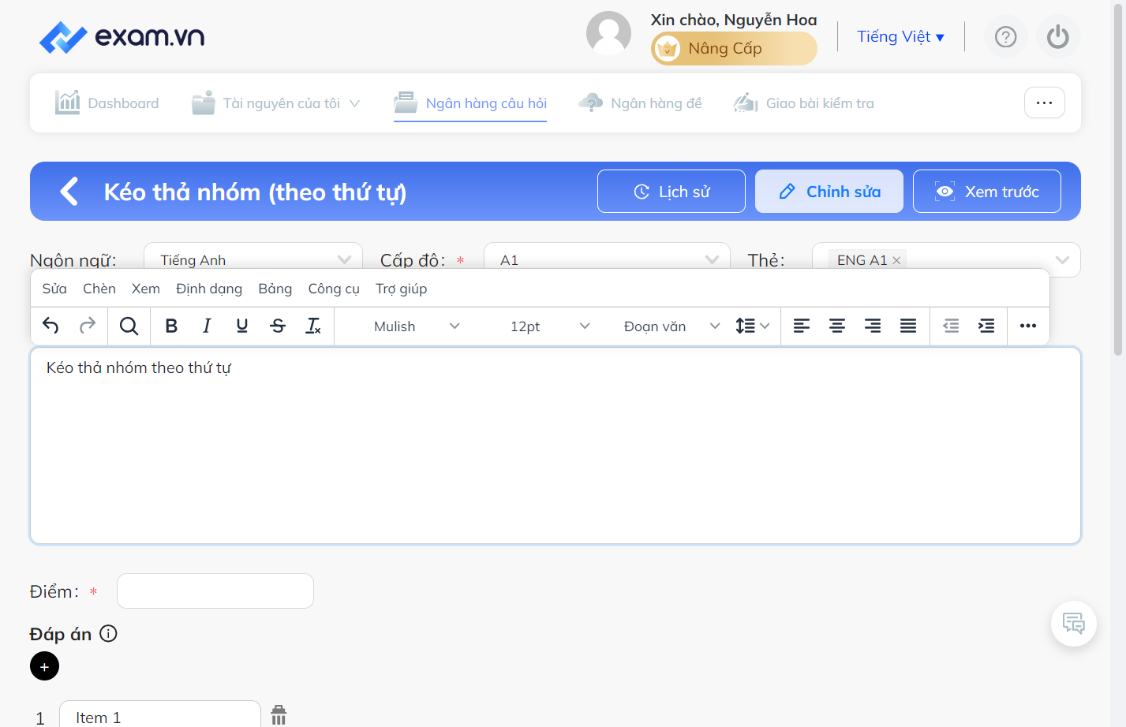Center align text
1126x727 pixels.
click(837, 326)
